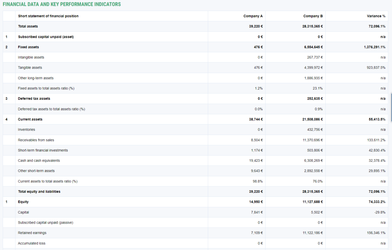The image size is (392, 250).
Task: Click the 'Current assets' row label
Action: point(30,120)
